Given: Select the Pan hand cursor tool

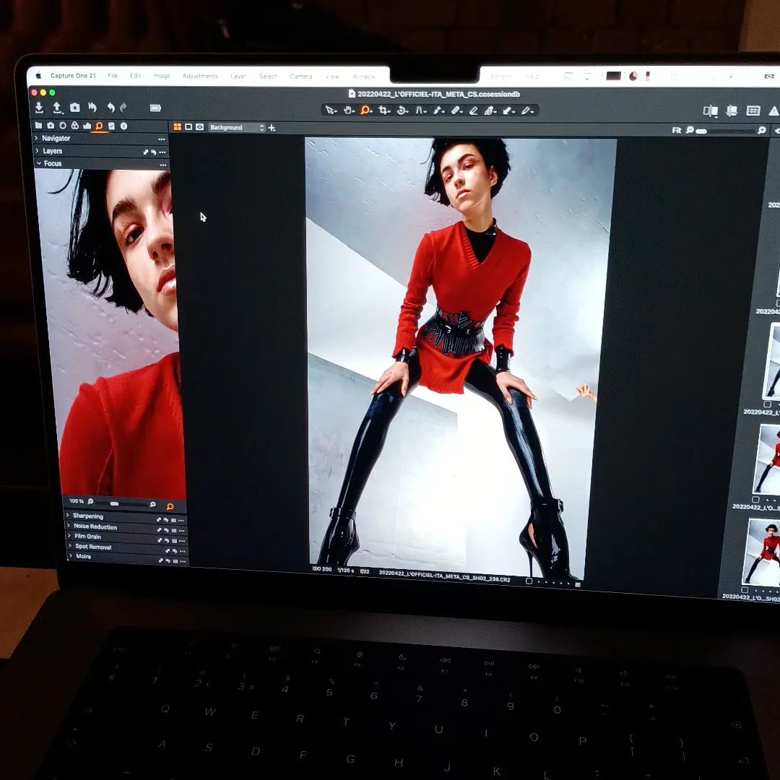Looking at the screenshot, I should tap(348, 110).
